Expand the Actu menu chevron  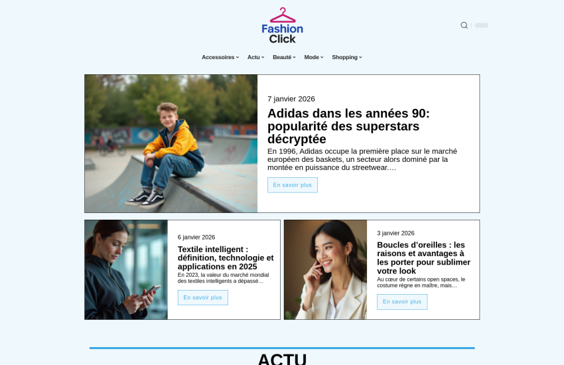(x=263, y=57)
